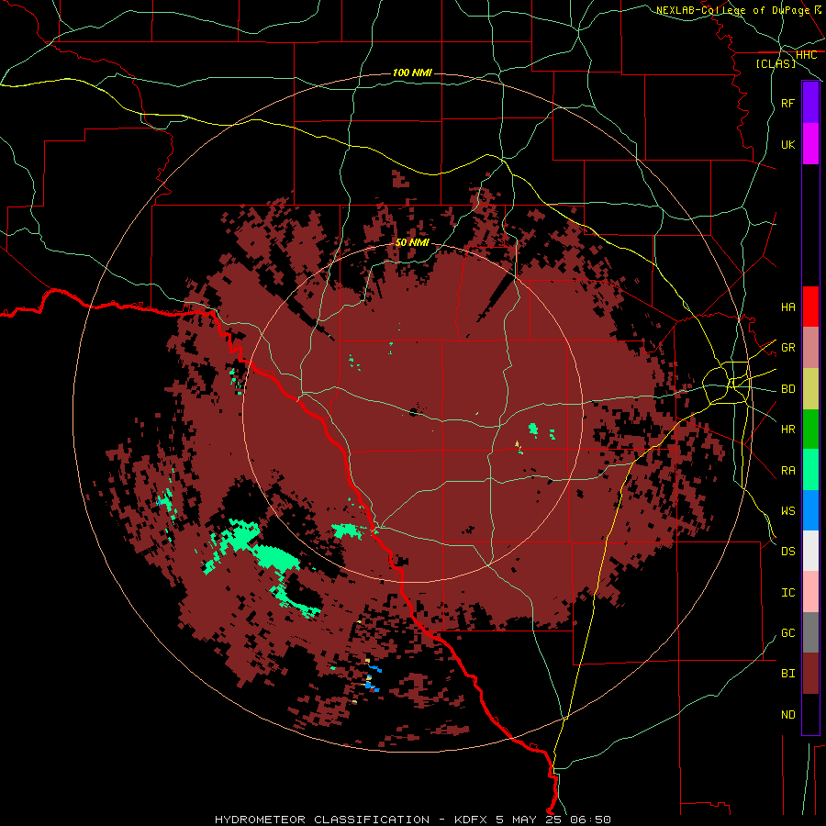Click the BI brown legend swatch
The image size is (826, 826).
pyautogui.click(x=810, y=674)
